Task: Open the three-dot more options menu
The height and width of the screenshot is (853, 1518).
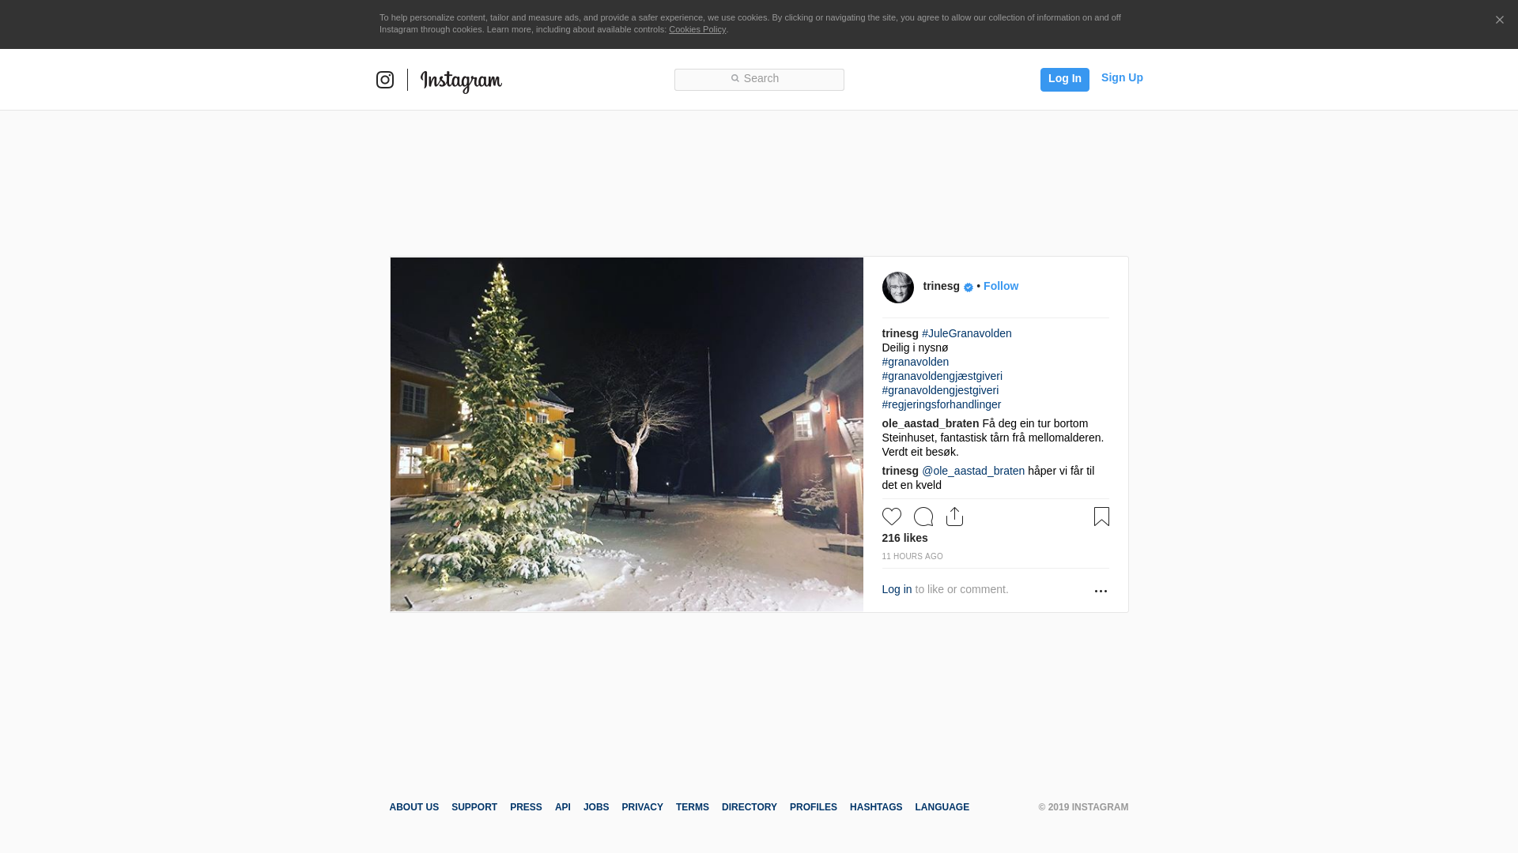Action: (x=1101, y=592)
